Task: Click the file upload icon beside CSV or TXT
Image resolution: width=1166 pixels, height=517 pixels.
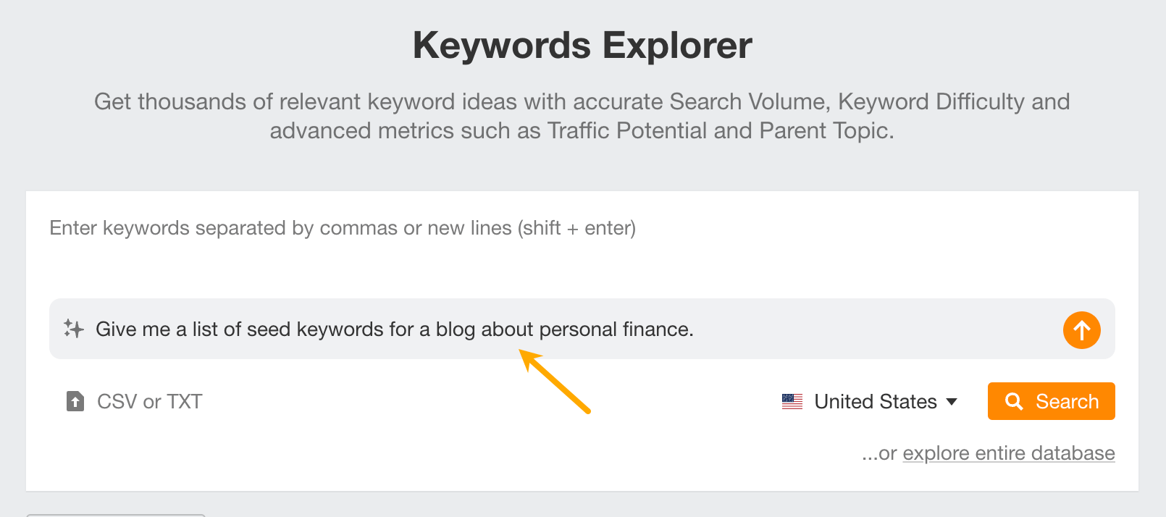Action: (74, 401)
